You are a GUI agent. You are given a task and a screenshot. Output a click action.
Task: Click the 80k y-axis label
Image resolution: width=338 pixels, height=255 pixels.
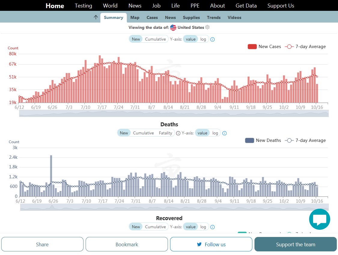tap(13, 54)
